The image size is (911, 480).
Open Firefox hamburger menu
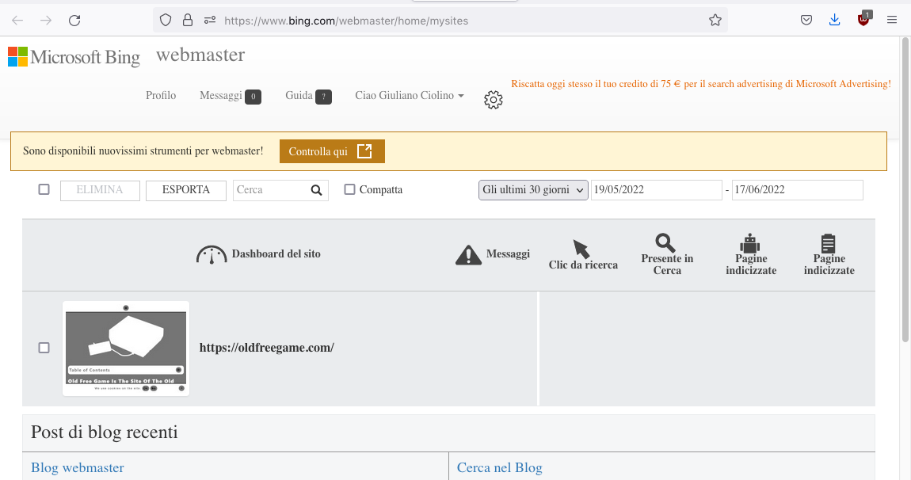pyautogui.click(x=892, y=21)
